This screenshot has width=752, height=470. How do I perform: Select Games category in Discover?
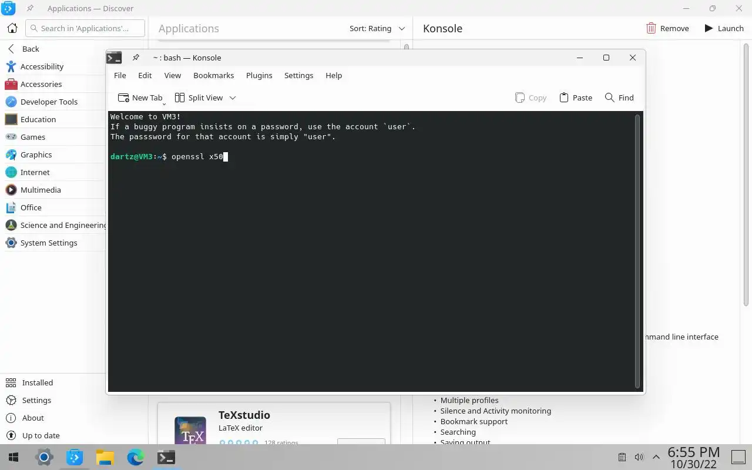[x=53, y=137]
